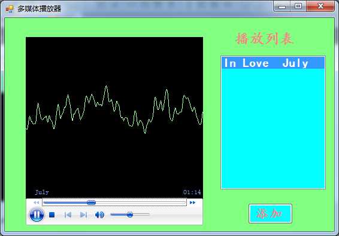Skip to the next track

tap(83, 215)
